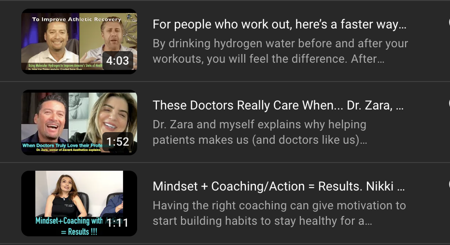Click the 4:03 duration badge
The width and height of the screenshot is (450, 245).
click(118, 60)
